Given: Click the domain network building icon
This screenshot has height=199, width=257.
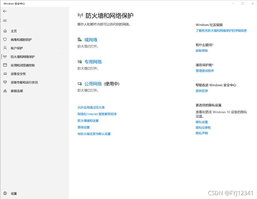Looking at the screenshot, I should click(80, 40).
